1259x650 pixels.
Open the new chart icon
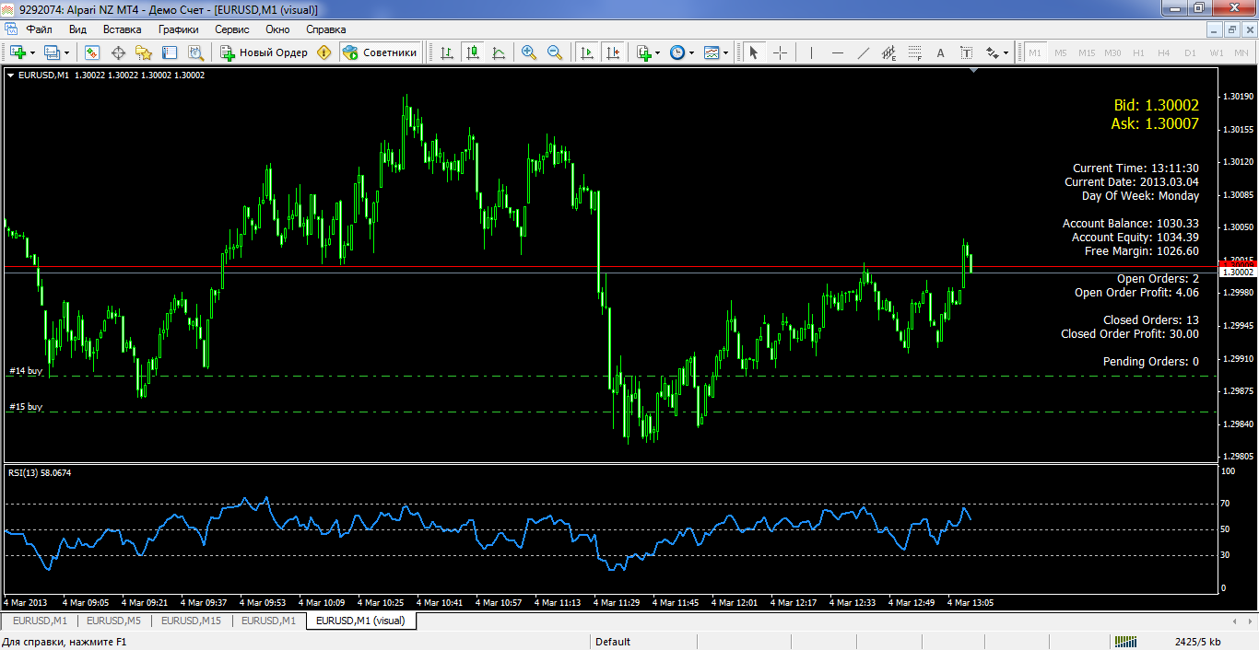18,52
